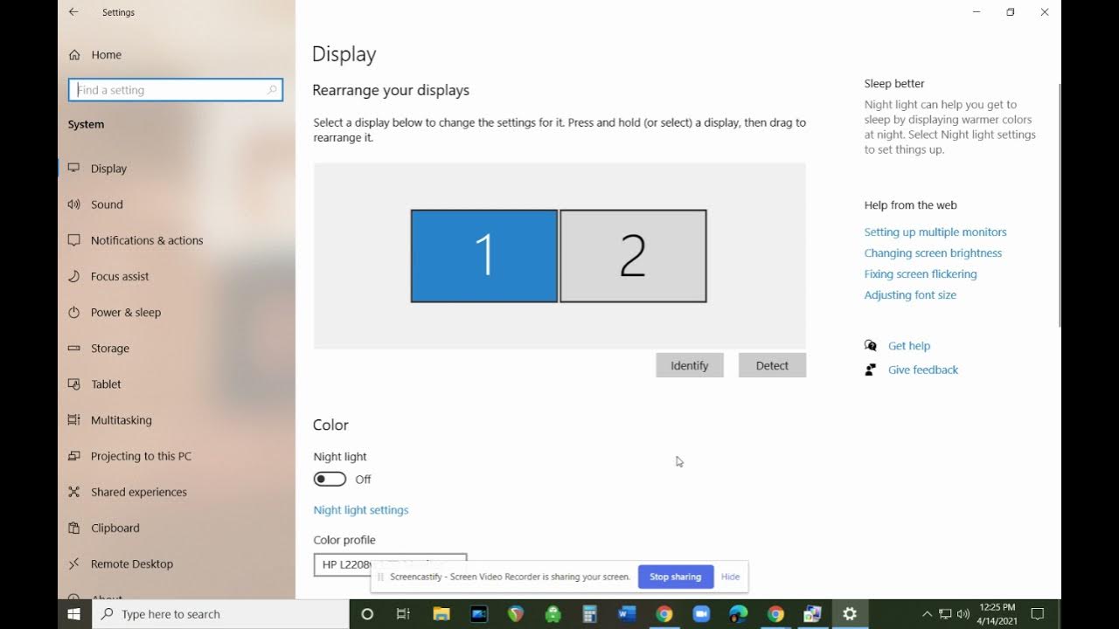The image size is (1119, 629).
Task: Open Power & sleep settings
Action: (126, 312)
